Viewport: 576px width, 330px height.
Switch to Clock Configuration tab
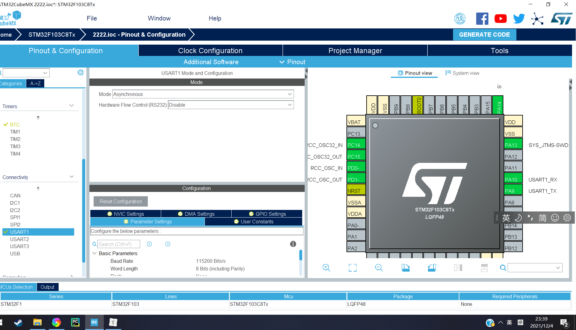pyautogui.click(x=211, y=50)
